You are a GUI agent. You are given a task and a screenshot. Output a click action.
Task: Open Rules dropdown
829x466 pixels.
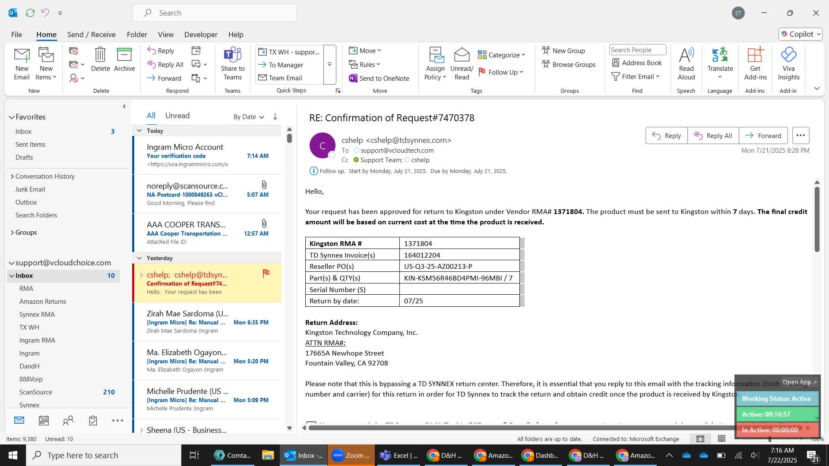(364, 64)
